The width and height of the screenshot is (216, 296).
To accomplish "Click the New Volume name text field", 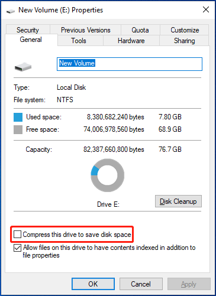I will [130, 64].
